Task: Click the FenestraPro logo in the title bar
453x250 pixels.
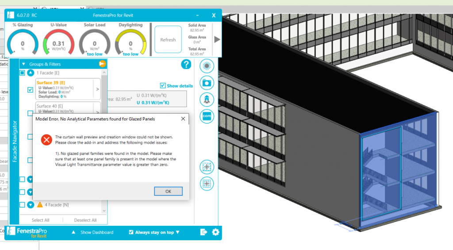Action: pyautogui.click(x=11, y=15)
